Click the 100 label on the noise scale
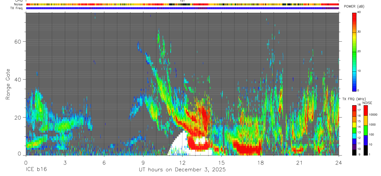The height and width of the screenshot is (176, 381). tap(371, 134)
